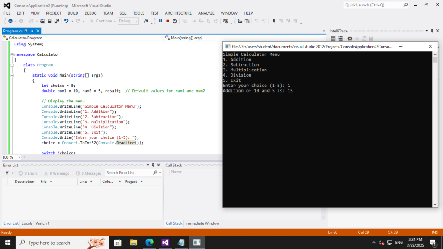
Task: Click the Search Error List field
Action: [x=129, y=173]
